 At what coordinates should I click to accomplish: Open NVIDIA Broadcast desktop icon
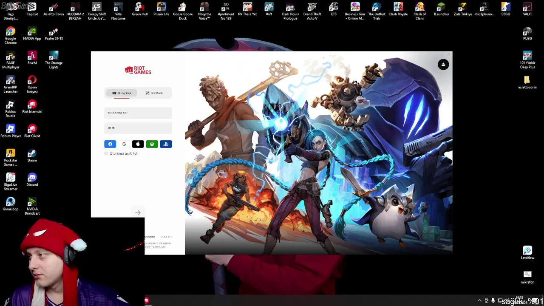coord(32,206)
